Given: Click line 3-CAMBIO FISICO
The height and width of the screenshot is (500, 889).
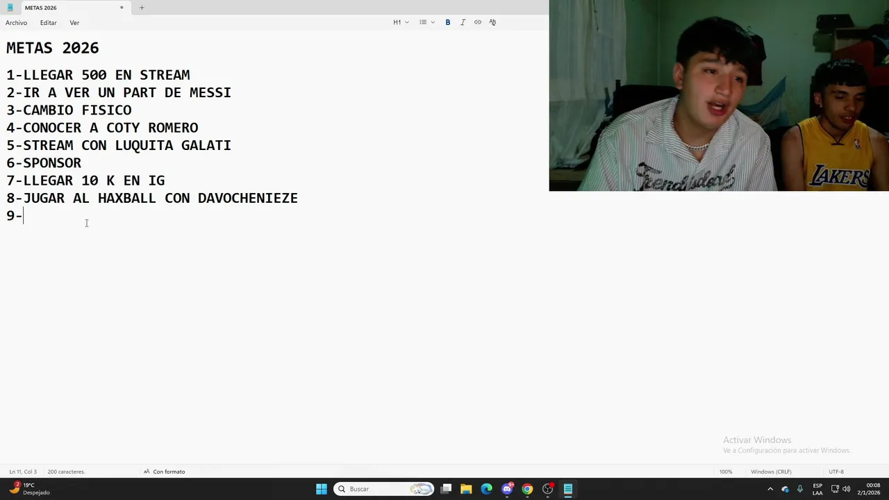Looking at the screenshot, I should coord(69,110).
